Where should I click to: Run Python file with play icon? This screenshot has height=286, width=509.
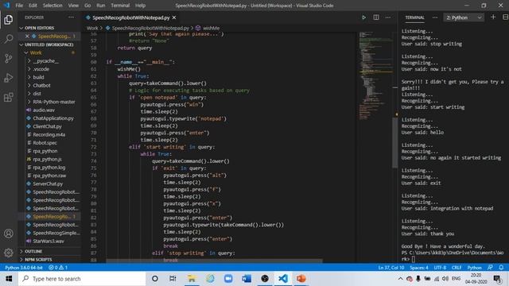click(x=364, y=17)
